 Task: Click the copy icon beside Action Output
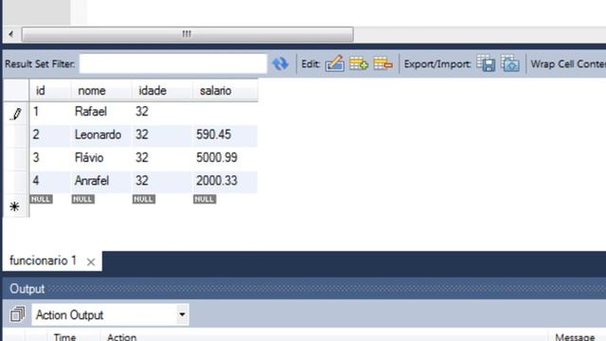coord(17,314)
